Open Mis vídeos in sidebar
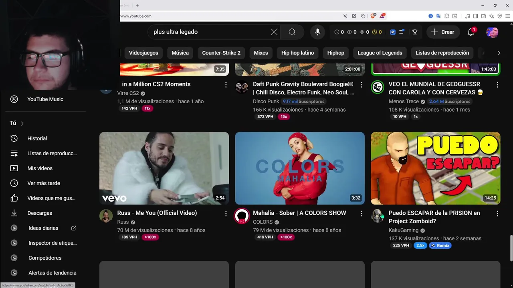This screenshot has height=288, width=513. point(45,168)
